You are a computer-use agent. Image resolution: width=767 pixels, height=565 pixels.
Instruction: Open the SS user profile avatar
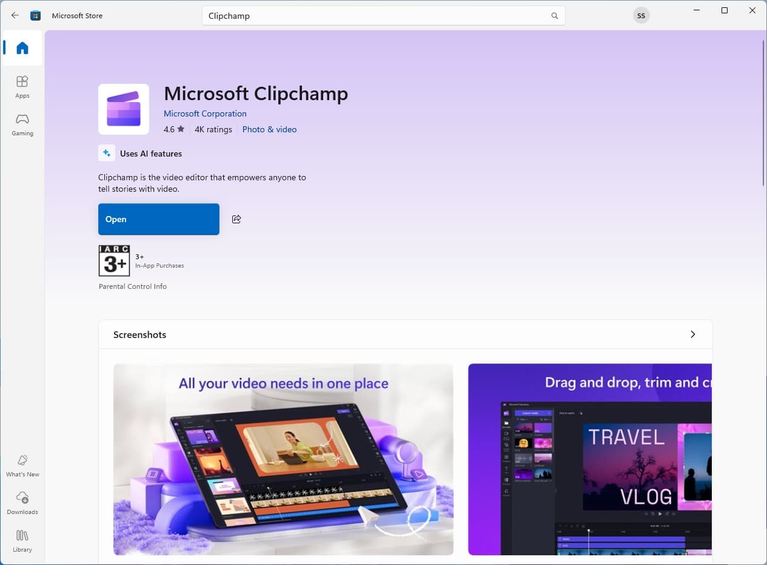641,16
